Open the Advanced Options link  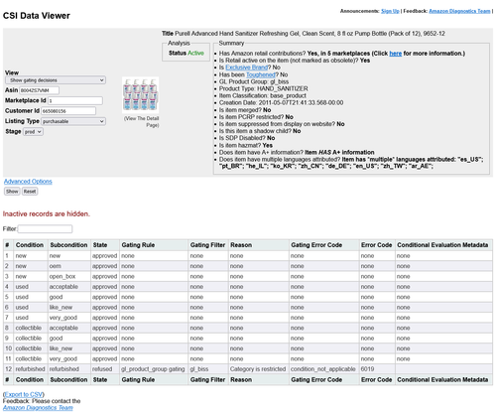28,182
